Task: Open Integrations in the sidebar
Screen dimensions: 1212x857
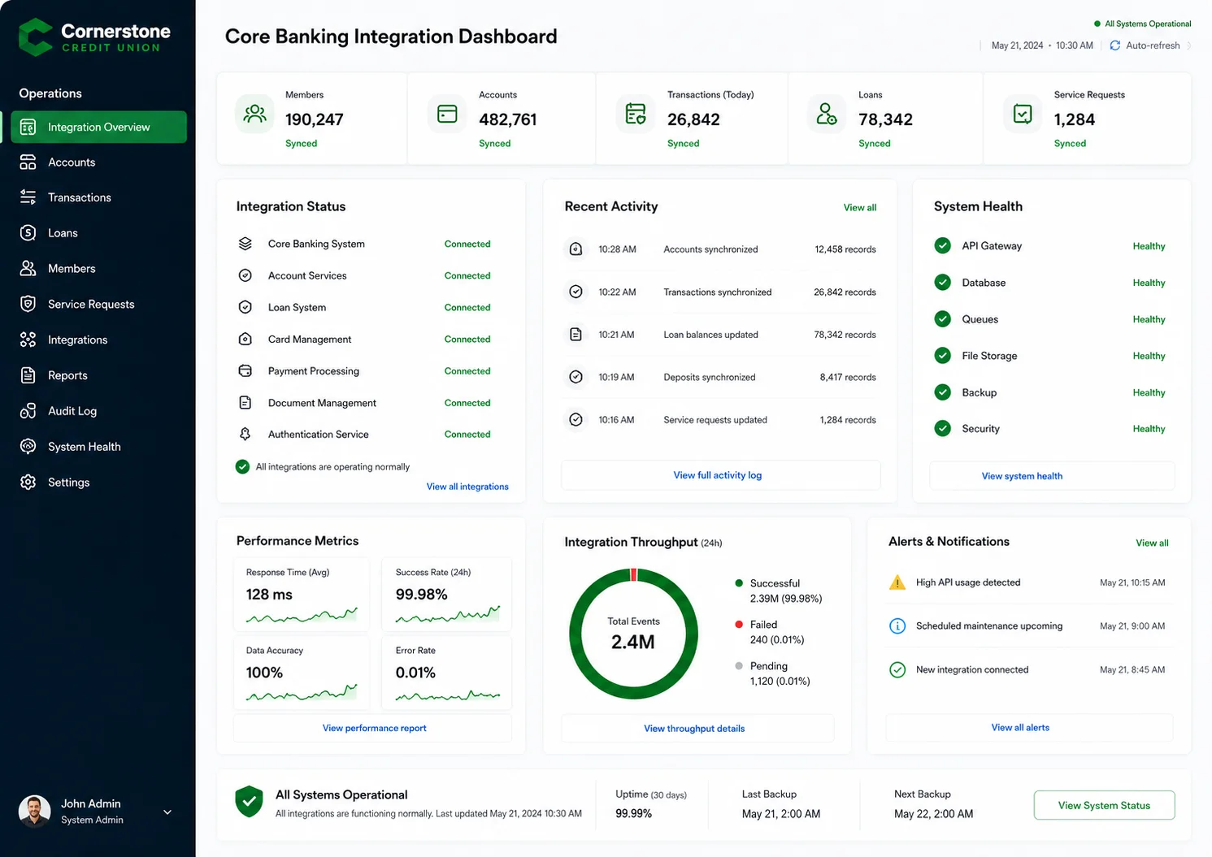Action: click(99, 340)
